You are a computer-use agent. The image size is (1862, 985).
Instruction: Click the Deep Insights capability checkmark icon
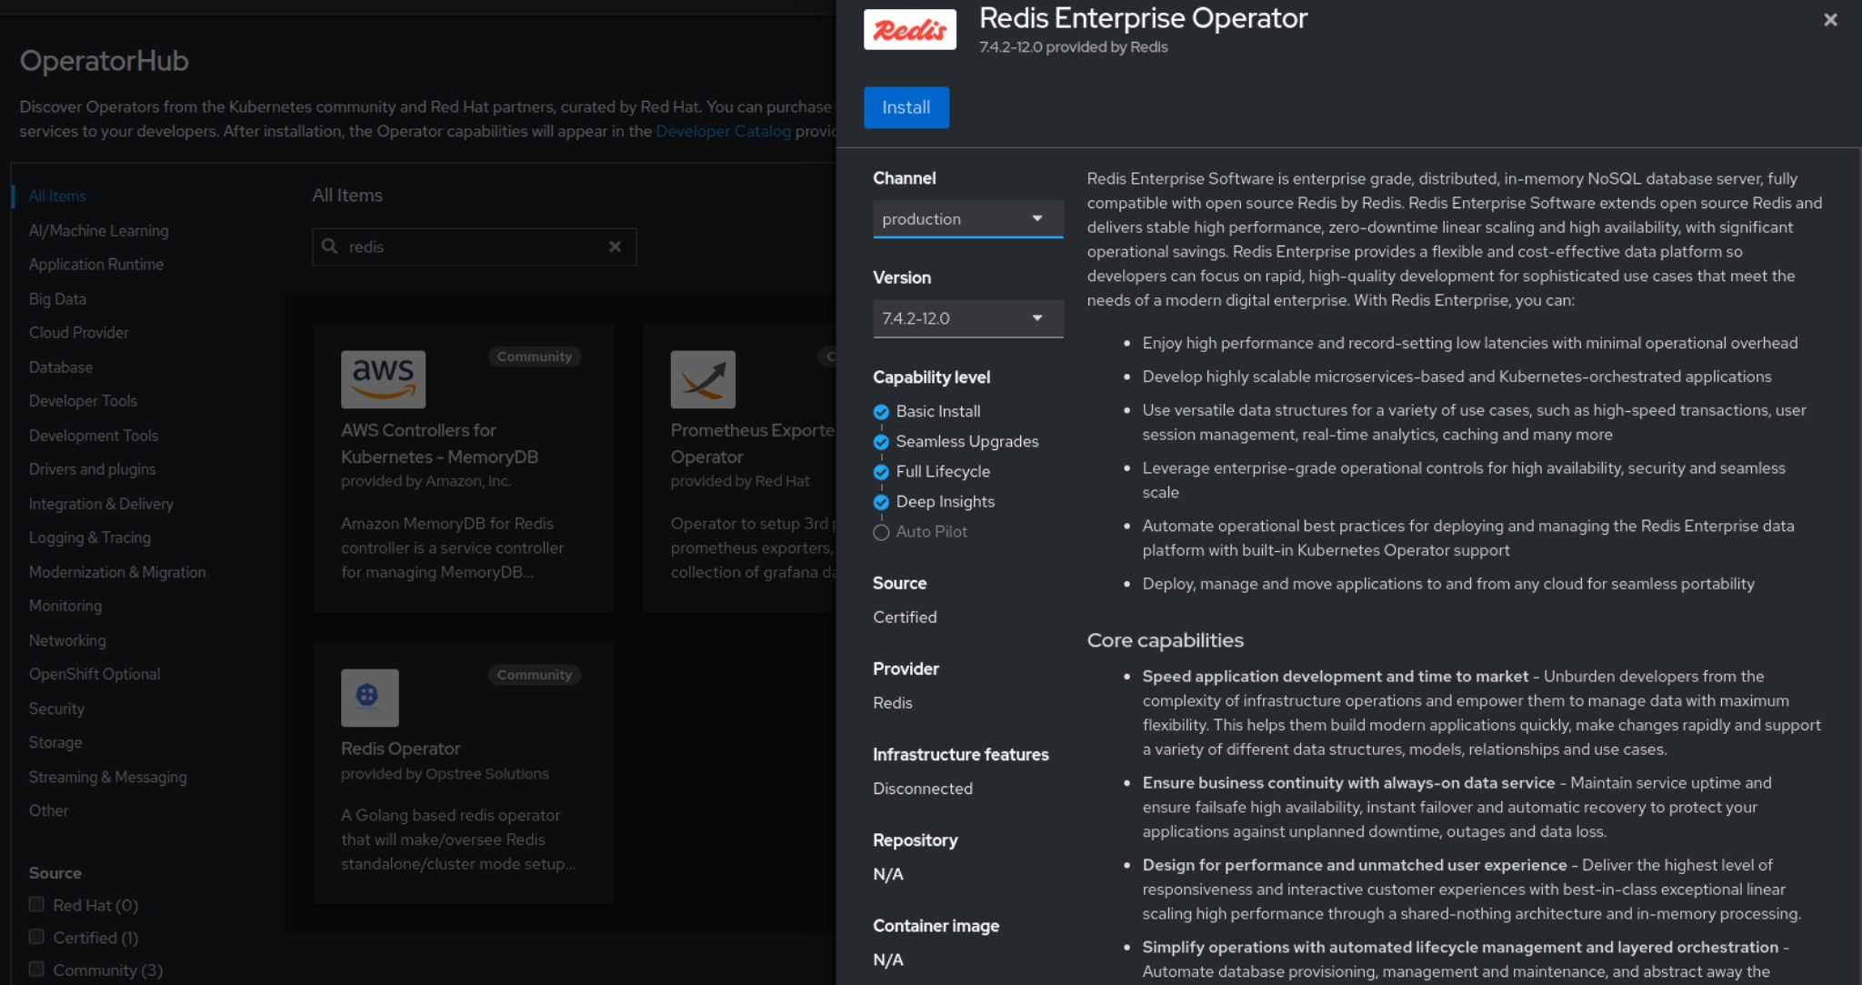click(x=880, y=501)
